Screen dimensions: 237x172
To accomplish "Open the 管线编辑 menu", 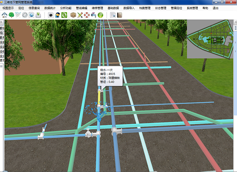I will pos(81,8).
